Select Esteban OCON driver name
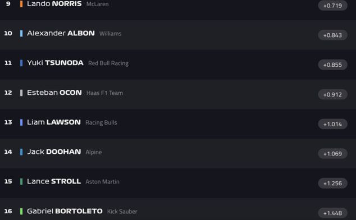Image resolution: width=356 pixels, height=220 pixels. [x=54, y=93]
